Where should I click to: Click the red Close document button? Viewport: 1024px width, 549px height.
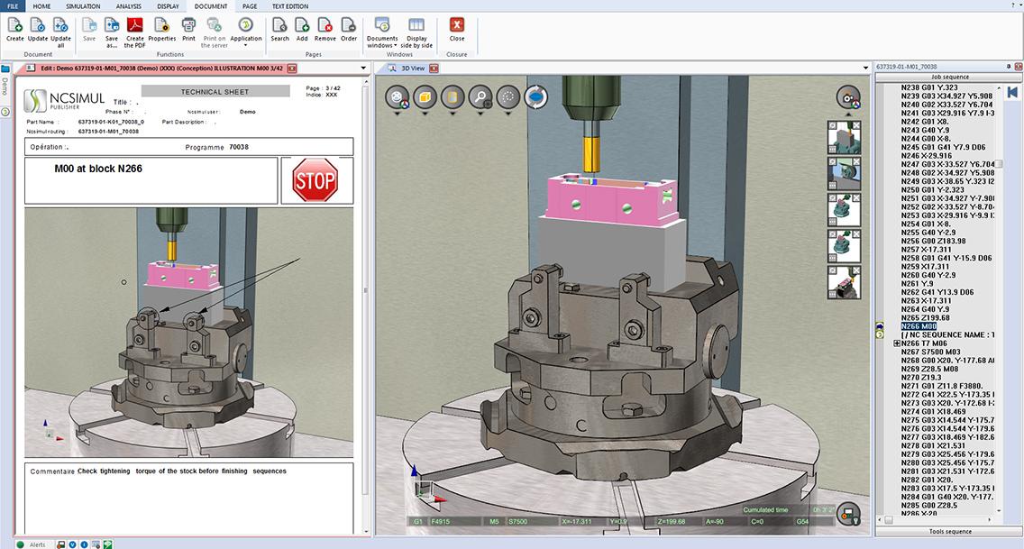tap(457, 25)
